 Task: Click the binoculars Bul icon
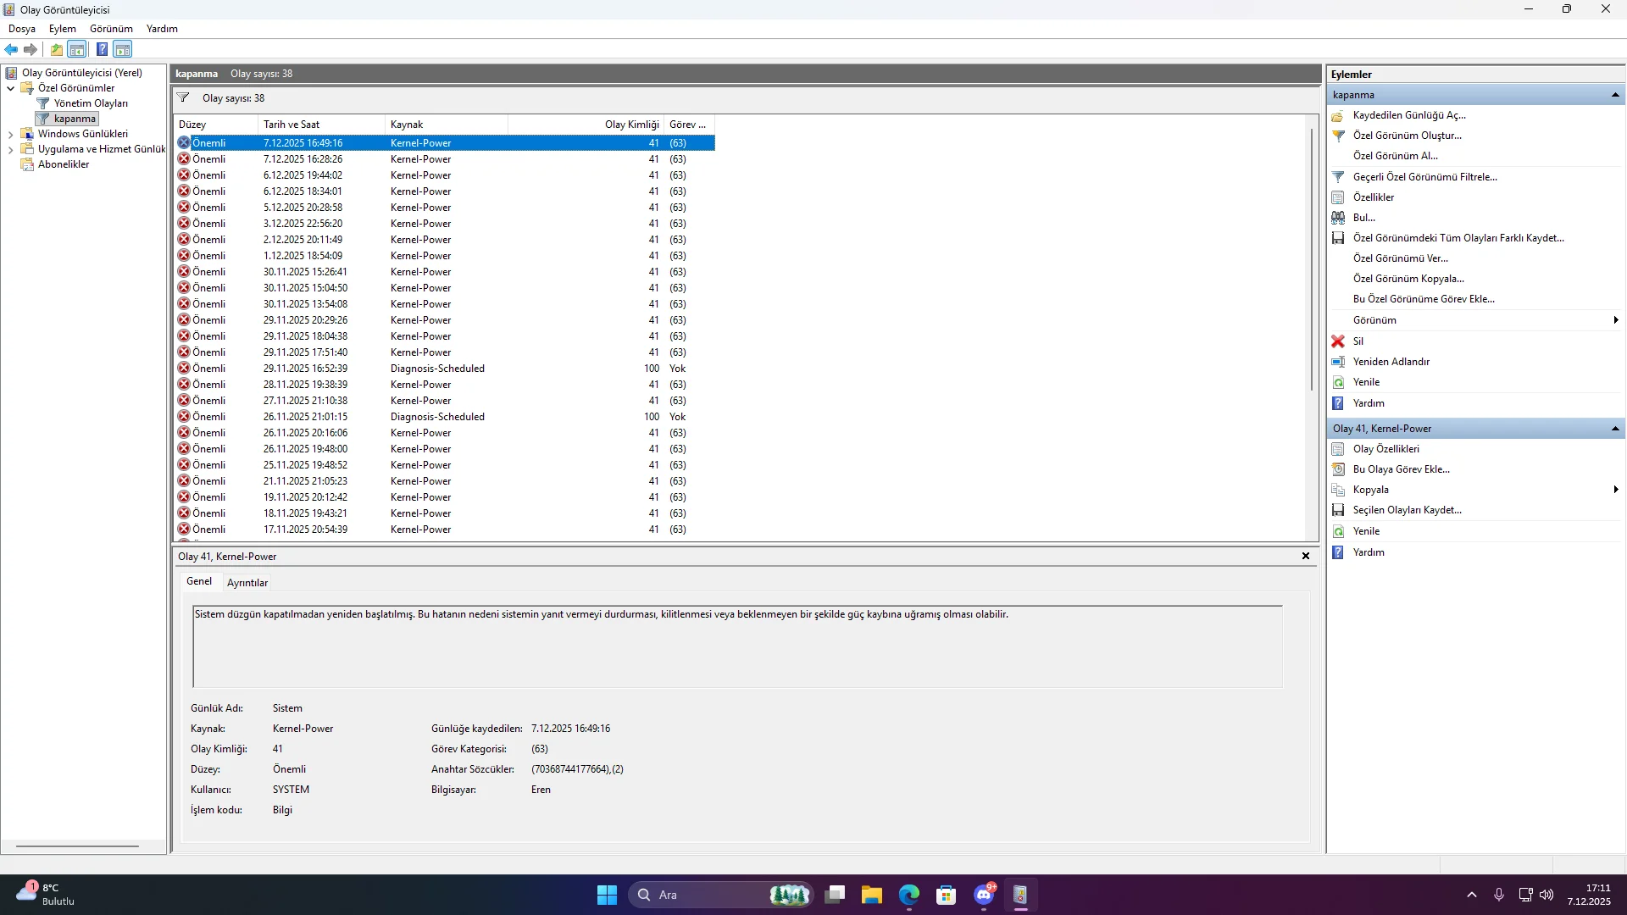[1338, 218]
